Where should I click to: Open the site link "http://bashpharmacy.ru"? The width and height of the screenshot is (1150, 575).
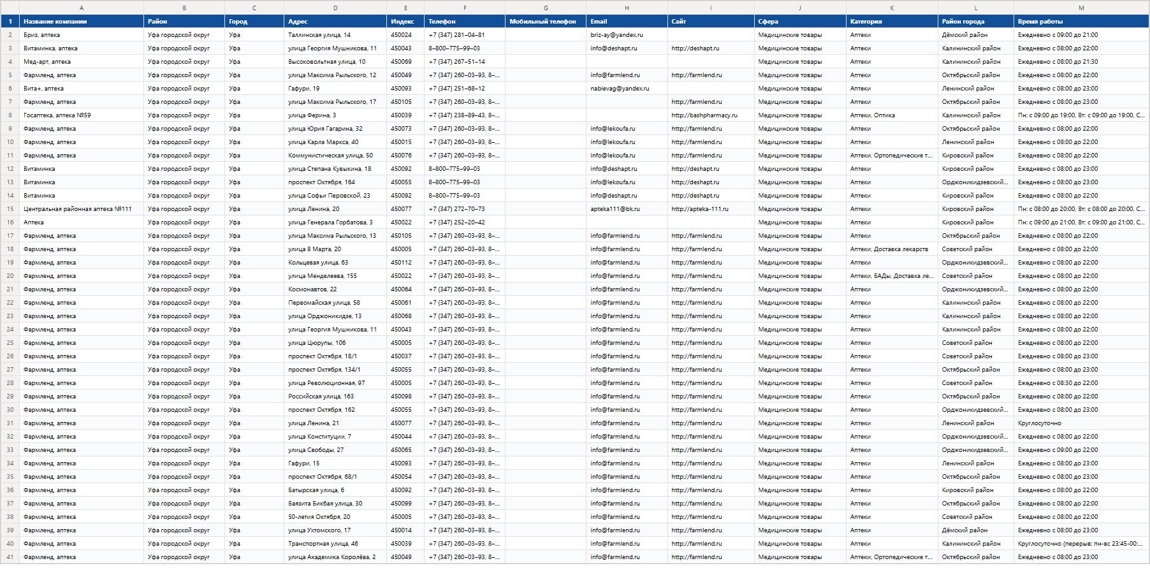pyautogui.click(x=704, y=115)
